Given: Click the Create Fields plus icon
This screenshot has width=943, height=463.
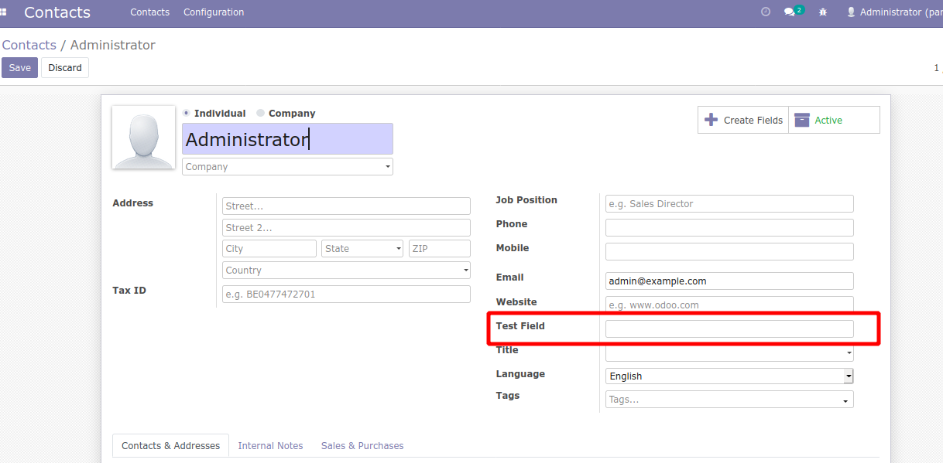Looking at the screenshot, I should 711,120.
